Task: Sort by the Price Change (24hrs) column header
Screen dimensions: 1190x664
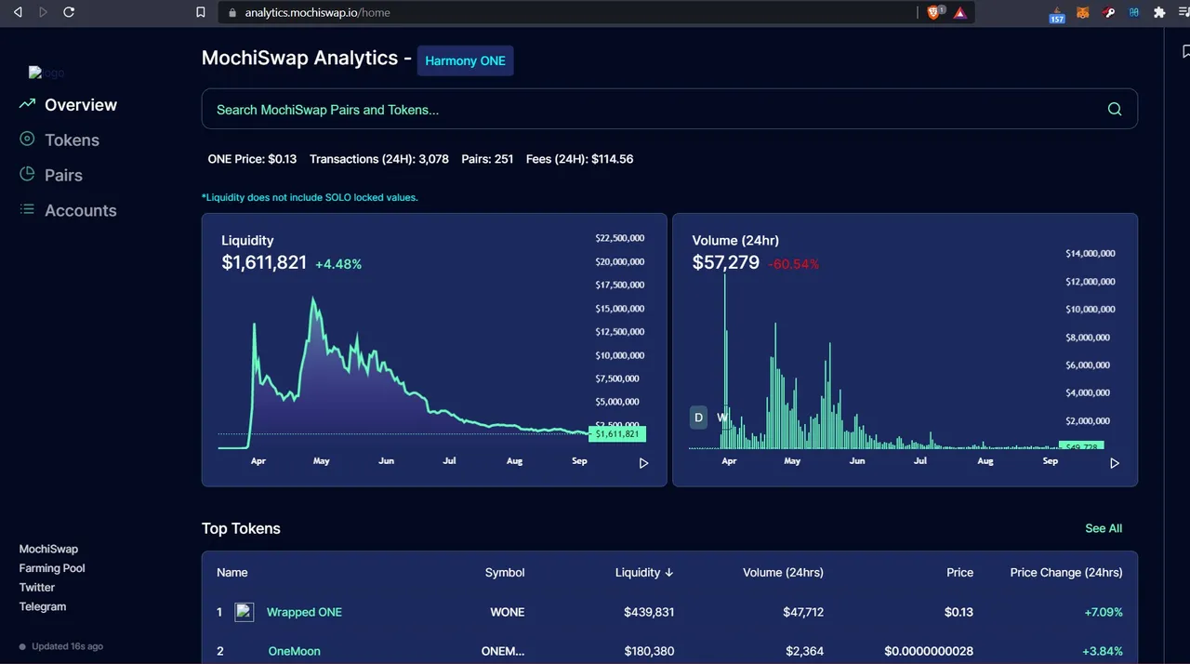Action: coord(1066,572)
